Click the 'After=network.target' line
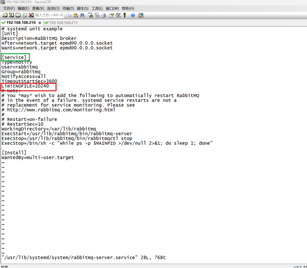The height and width of the screenshot is (268, 307). (x=57, y=43)
